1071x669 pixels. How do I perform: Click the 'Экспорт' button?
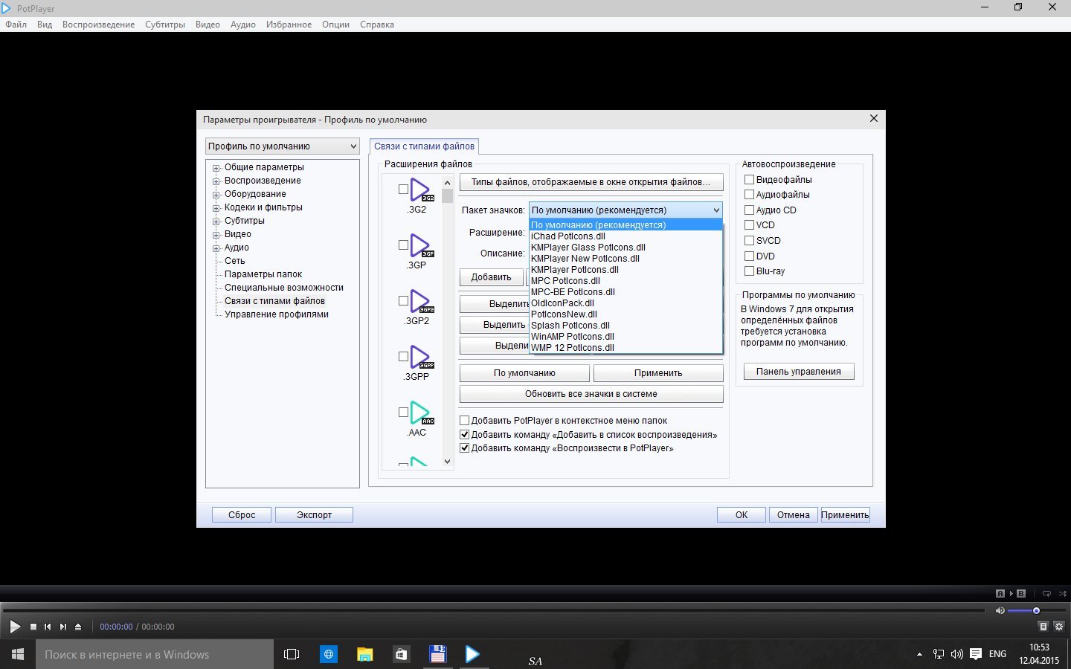314,514
